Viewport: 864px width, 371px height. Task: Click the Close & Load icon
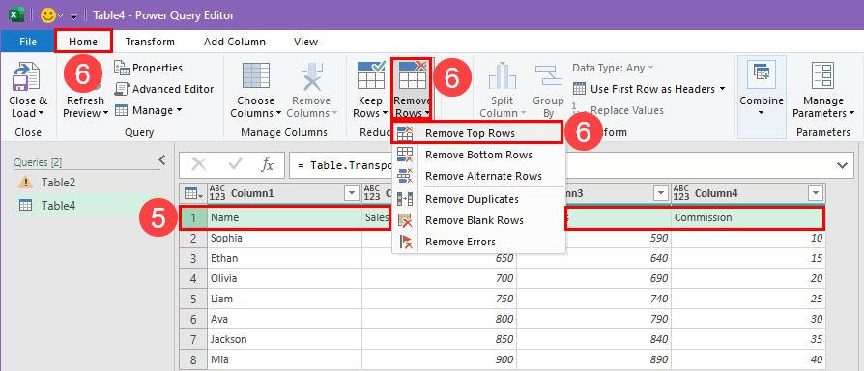(26, 75)
